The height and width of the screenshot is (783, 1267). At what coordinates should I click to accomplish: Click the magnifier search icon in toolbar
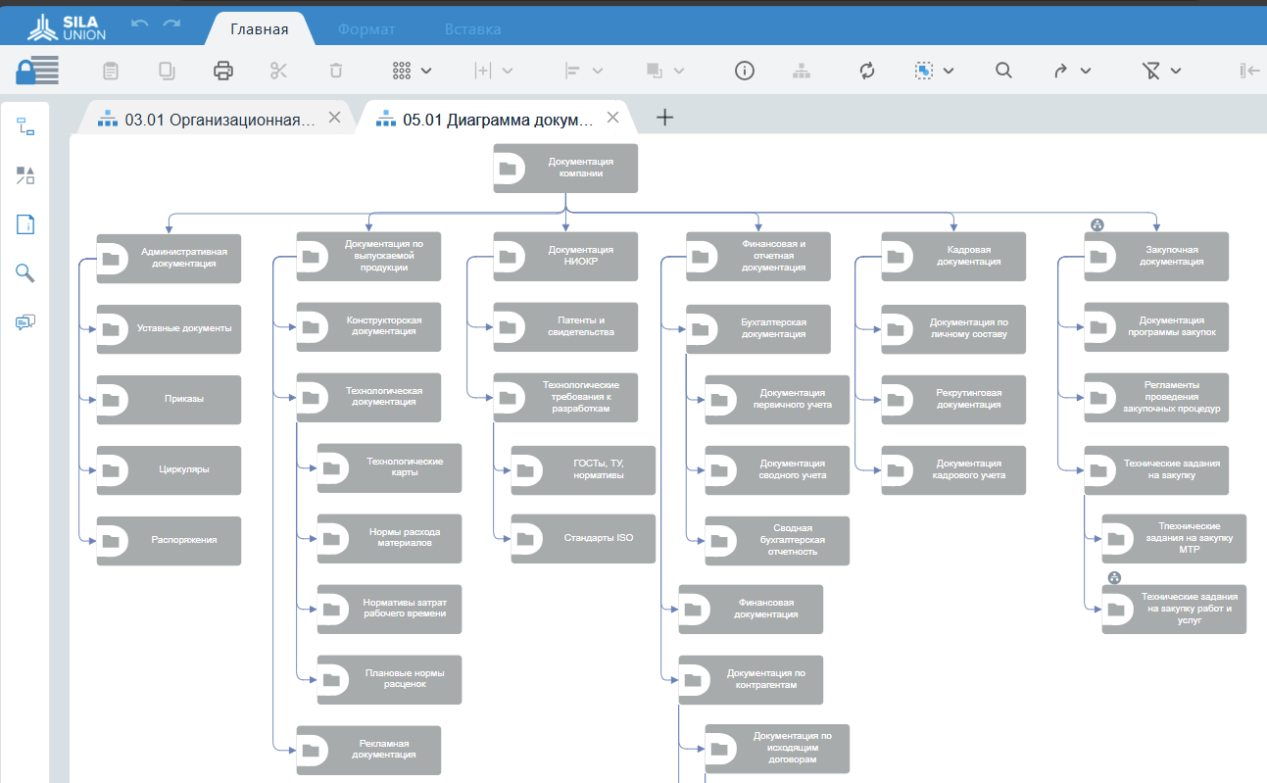tap(1003, 71)
